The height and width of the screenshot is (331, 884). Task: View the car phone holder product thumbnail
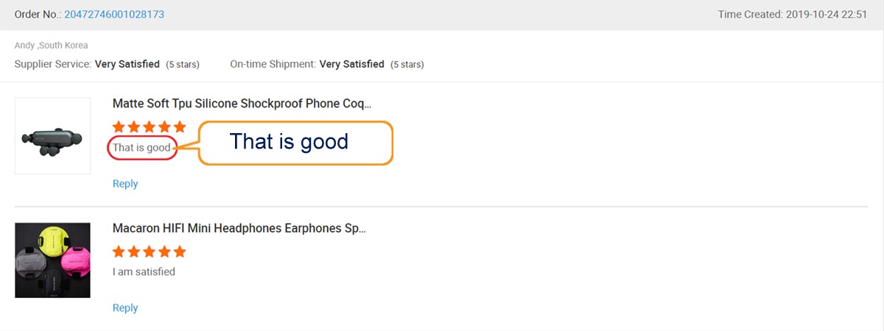tap(52, 136)
